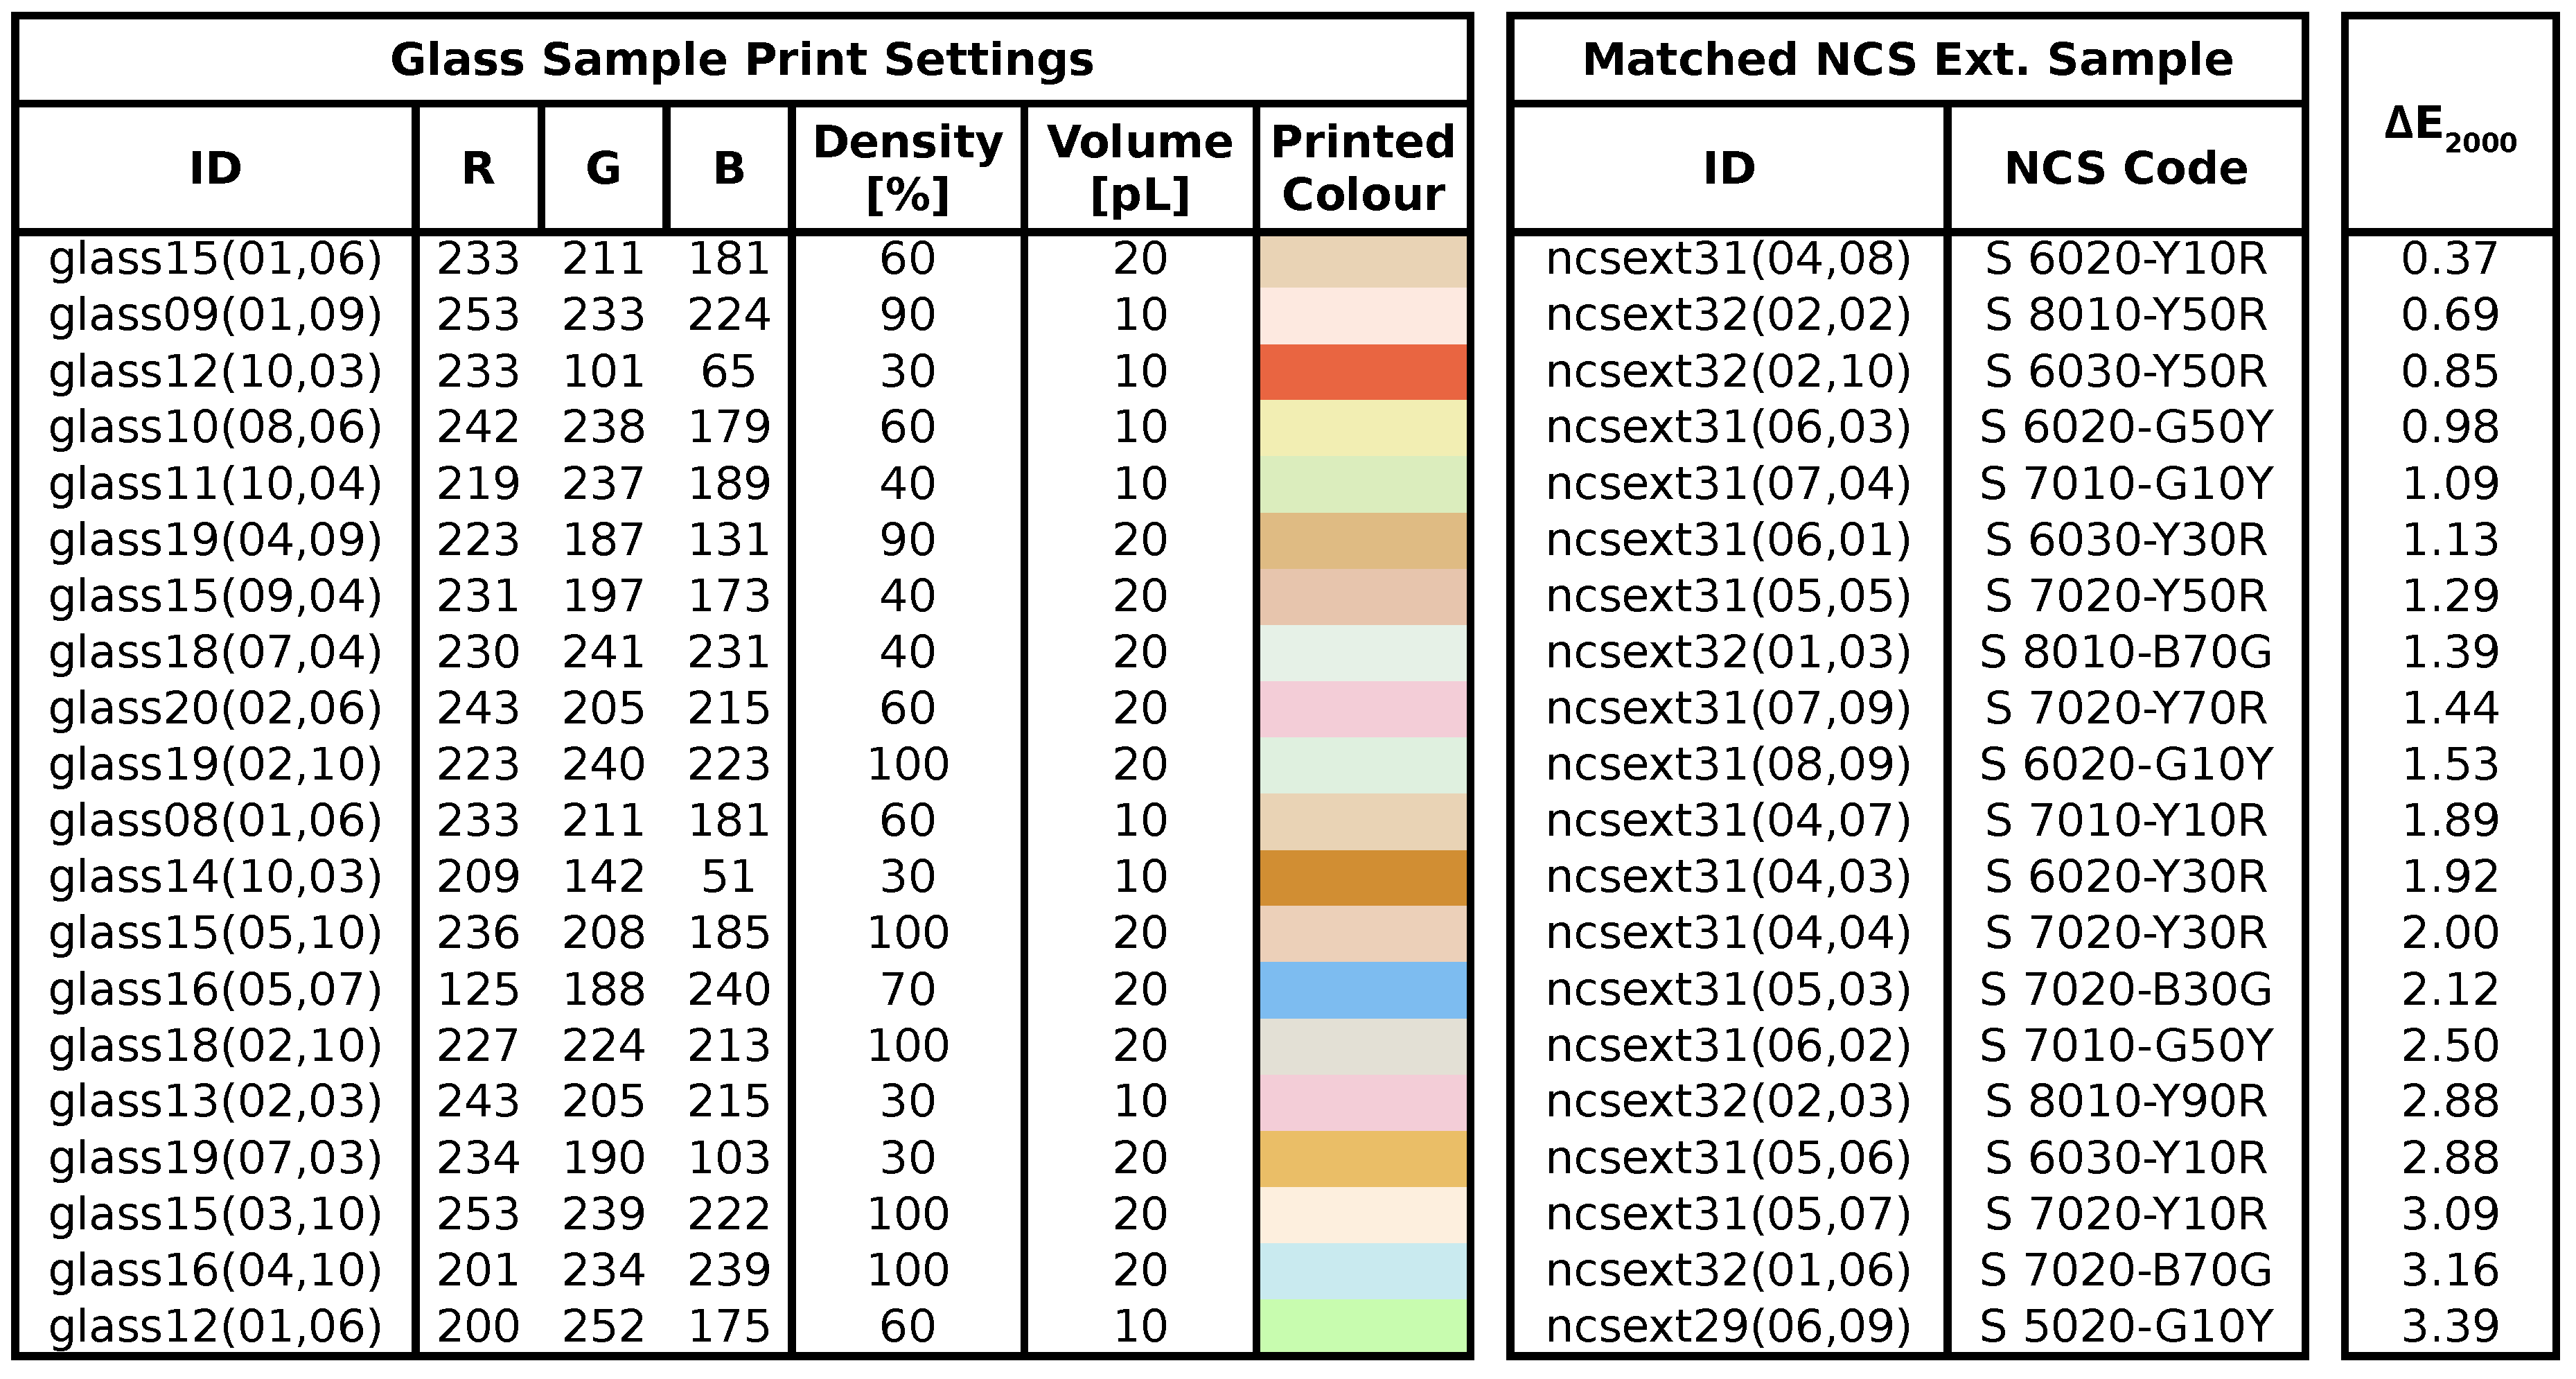Screen dimensions: 2576x1379
Task: Click the 0.37 ΔE value
Action: click(x=2450, y=259)
